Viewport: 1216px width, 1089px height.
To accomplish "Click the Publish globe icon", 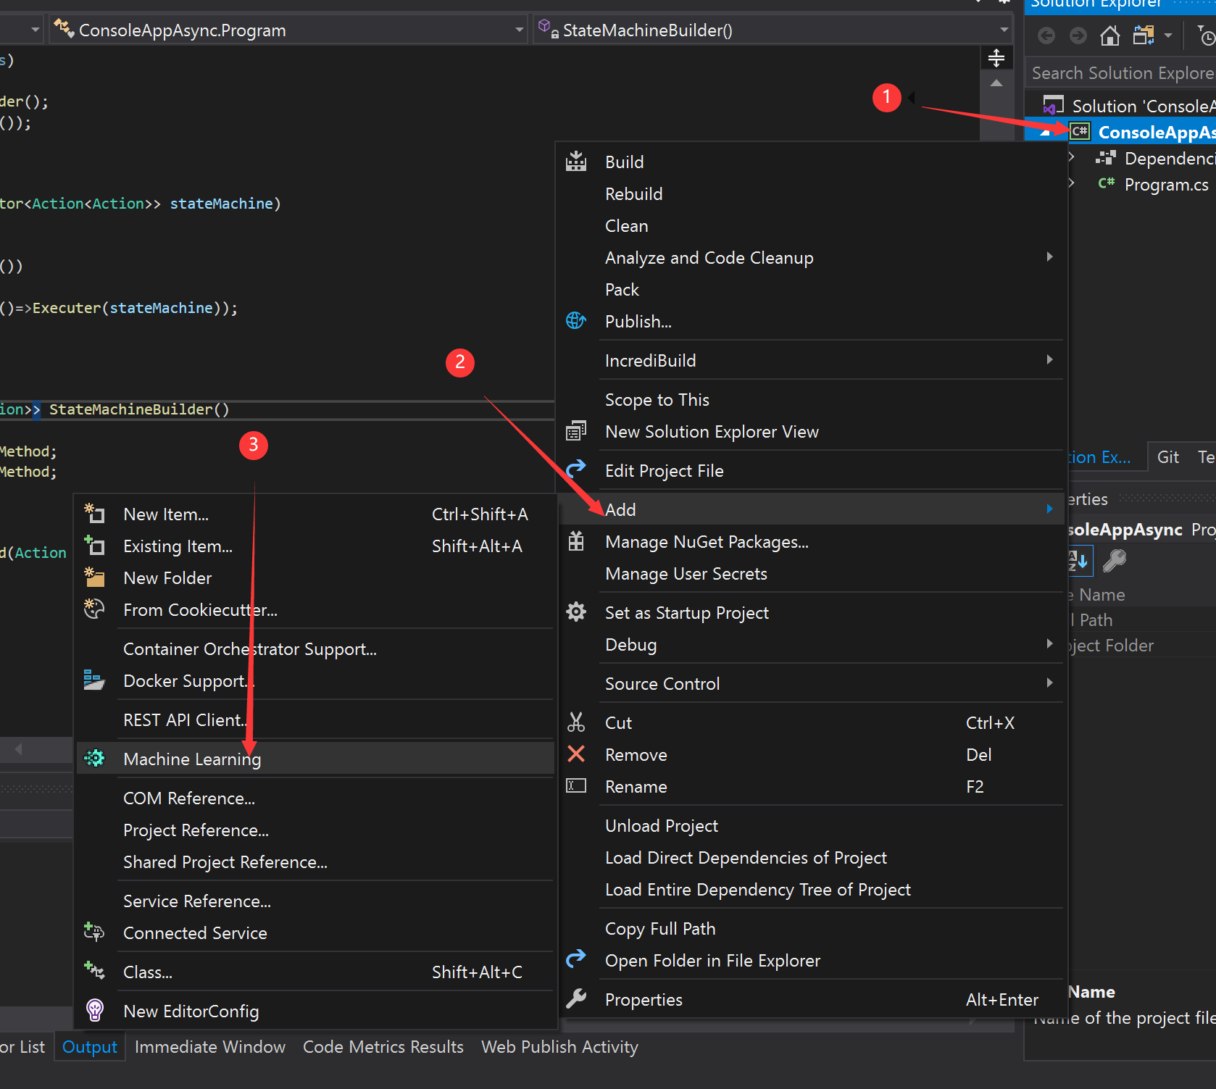I will 576,321.
